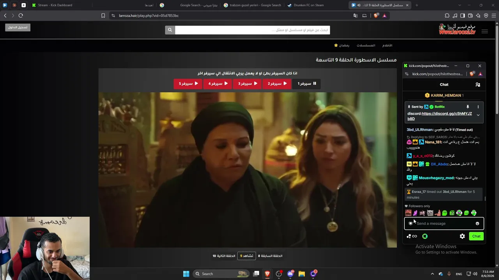Send message with the green Chat button
This screenshot has height=280, width=499.
coord(476,236)
